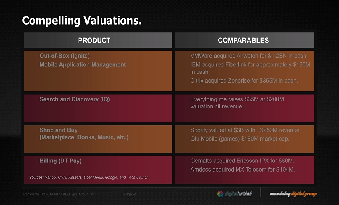Click Shop and Buy product label

(x=59, y=130)
